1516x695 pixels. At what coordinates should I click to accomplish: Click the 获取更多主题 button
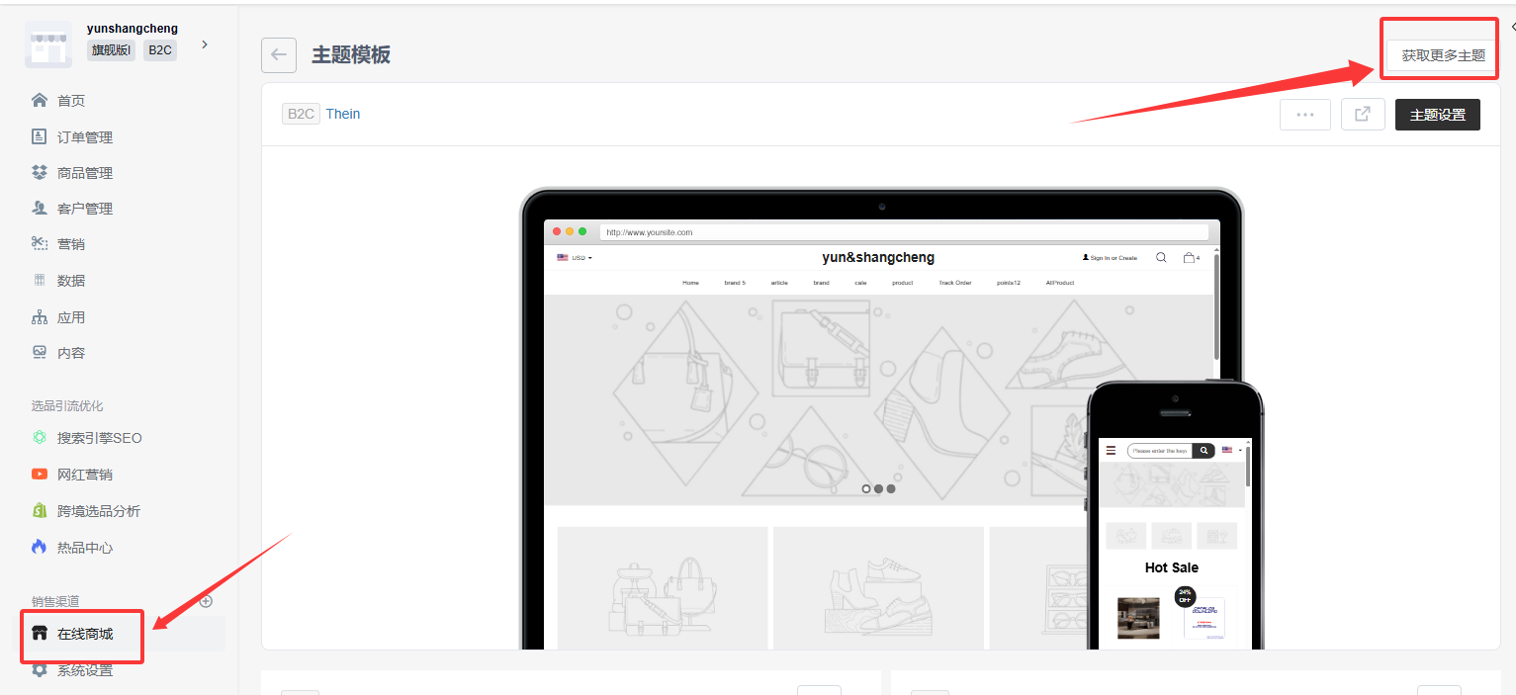click(x=1443, y=55)
